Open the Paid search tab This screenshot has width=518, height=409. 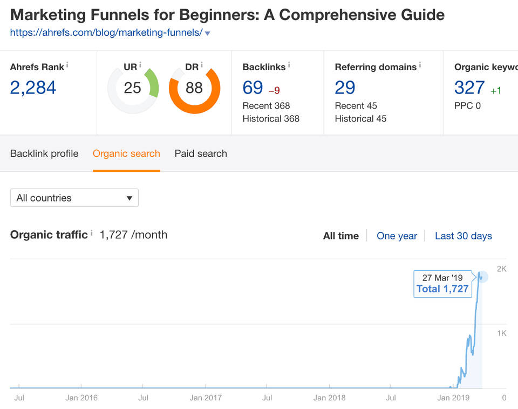(x=201, y=153)
